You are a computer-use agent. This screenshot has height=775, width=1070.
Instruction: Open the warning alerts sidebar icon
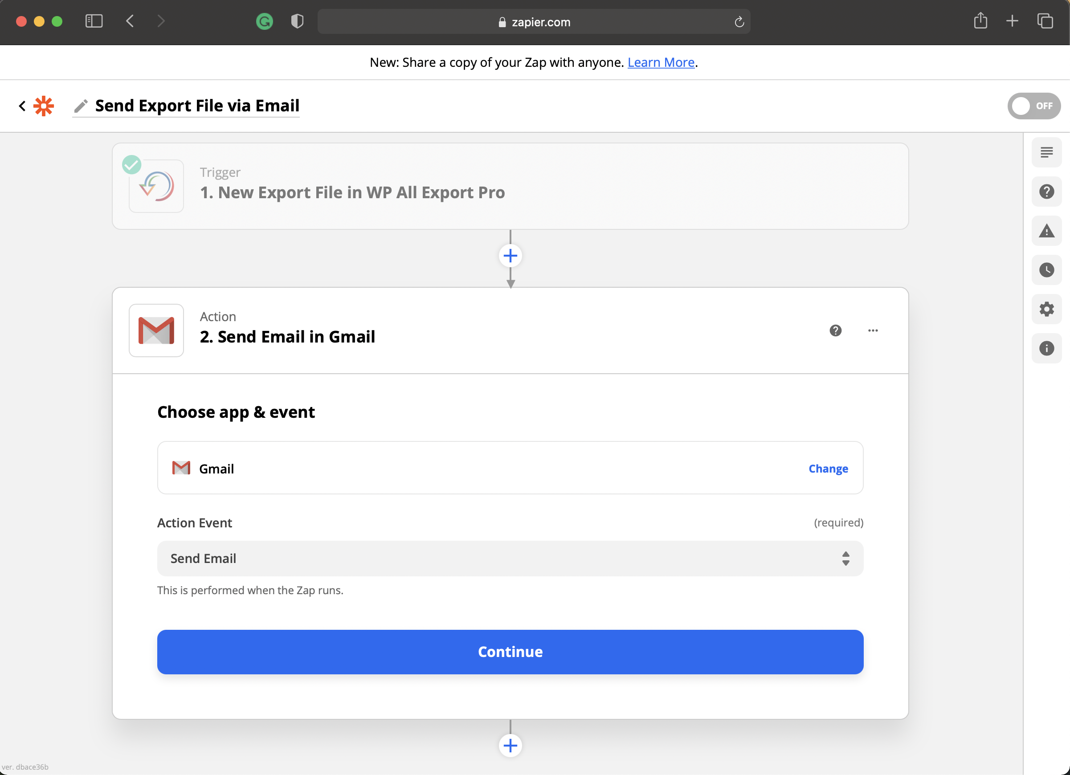1046,231
